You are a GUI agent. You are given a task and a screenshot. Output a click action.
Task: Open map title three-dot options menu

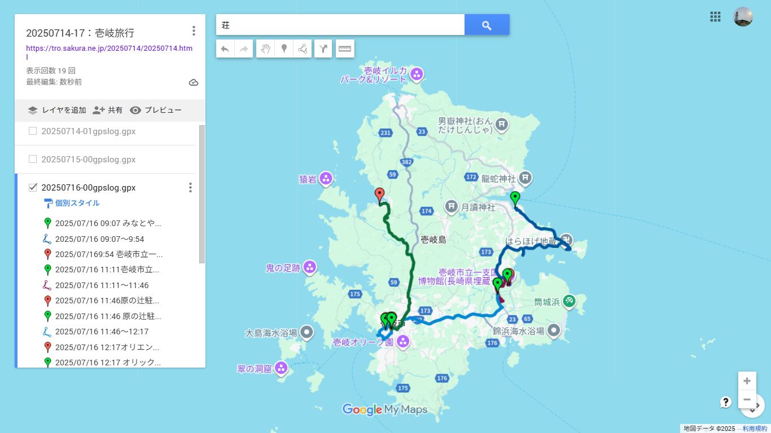pos(194,31)
